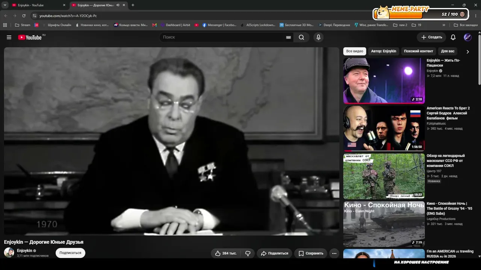Open the on-screen keyboard in the search box
The image size is (481, 270).
point(288,37)
